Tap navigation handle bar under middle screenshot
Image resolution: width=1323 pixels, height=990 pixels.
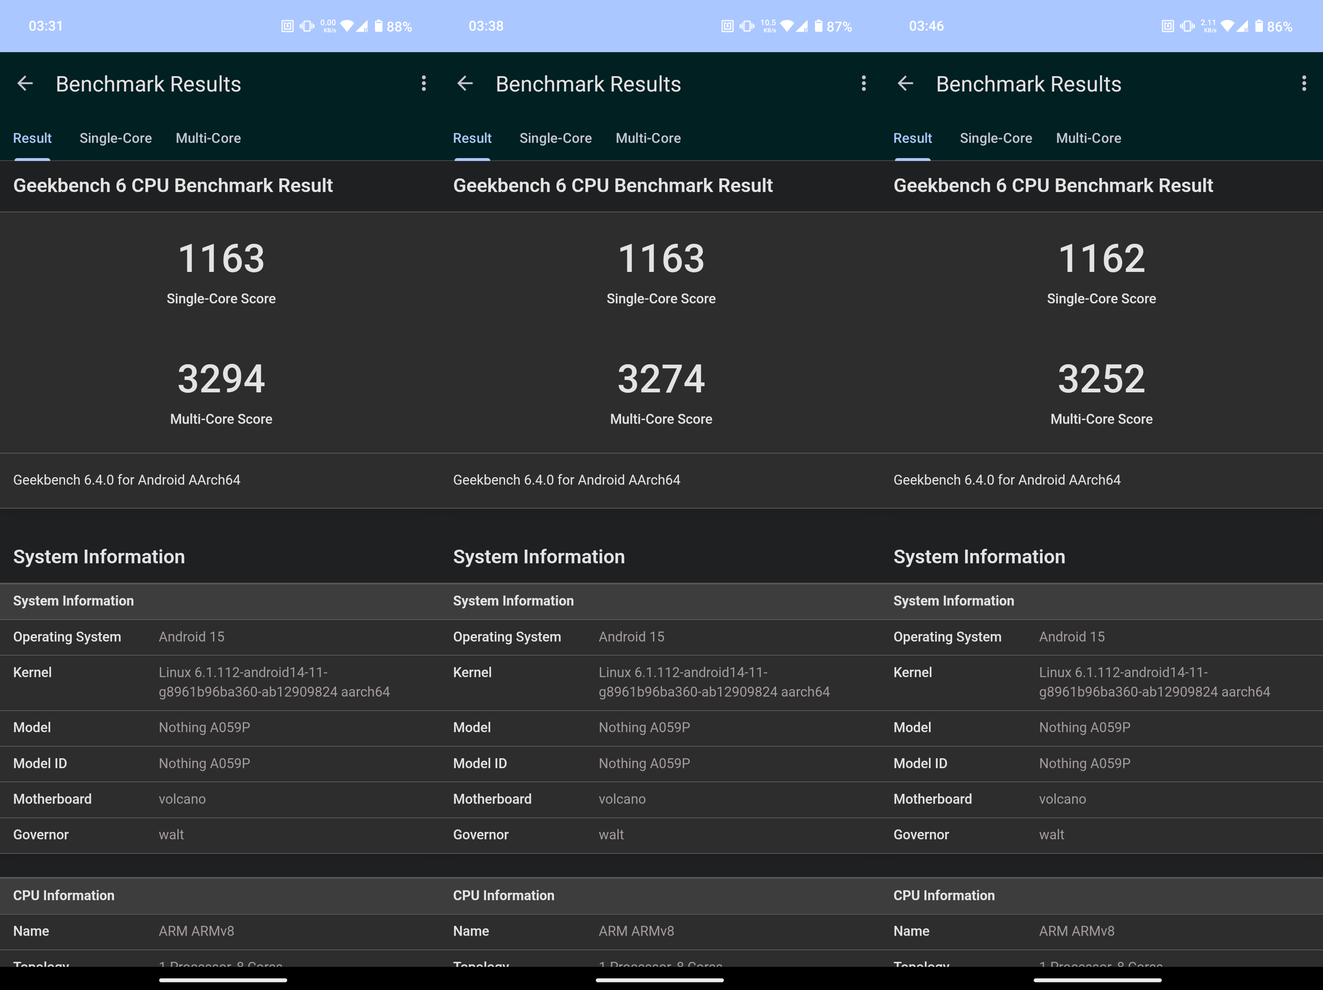[x=660, y=980]
